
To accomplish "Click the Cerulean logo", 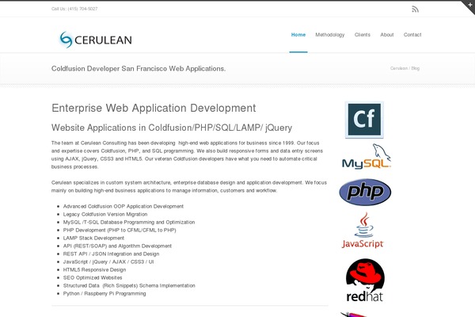I will tap(96, 39).
